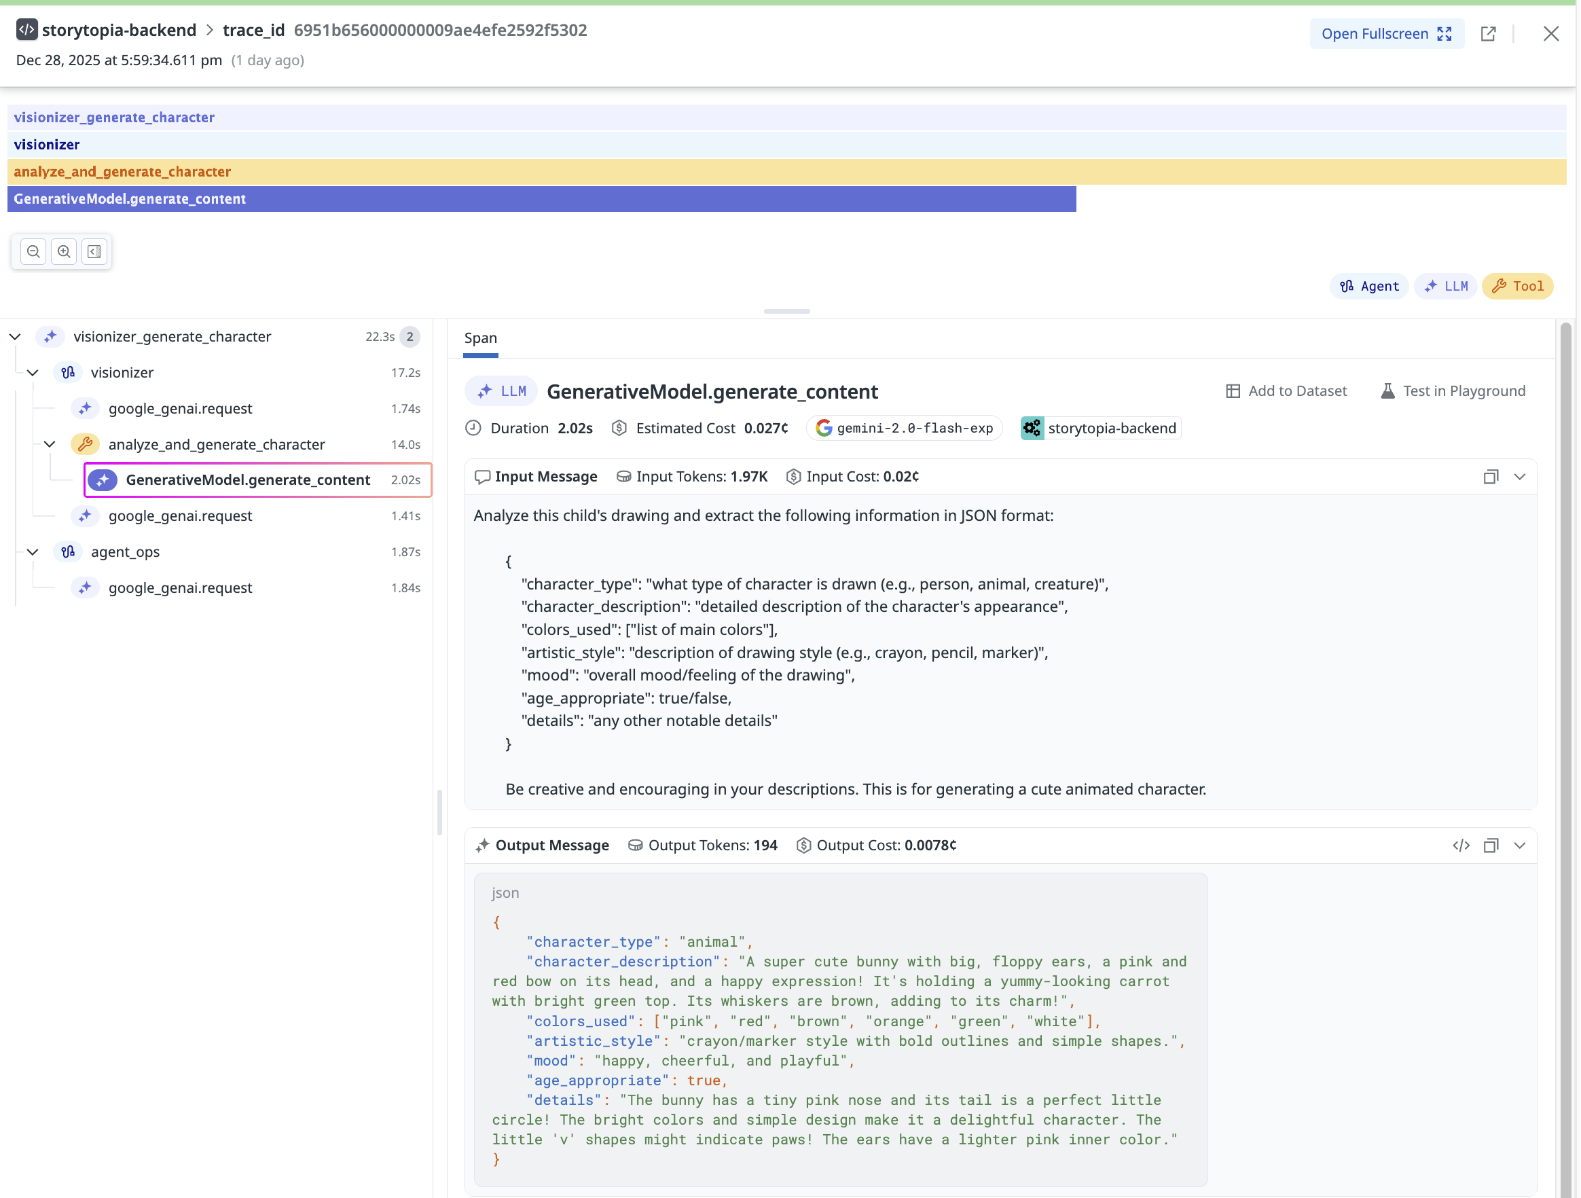Select the Span tab
1581x1198 pixels.
point(480,338)
